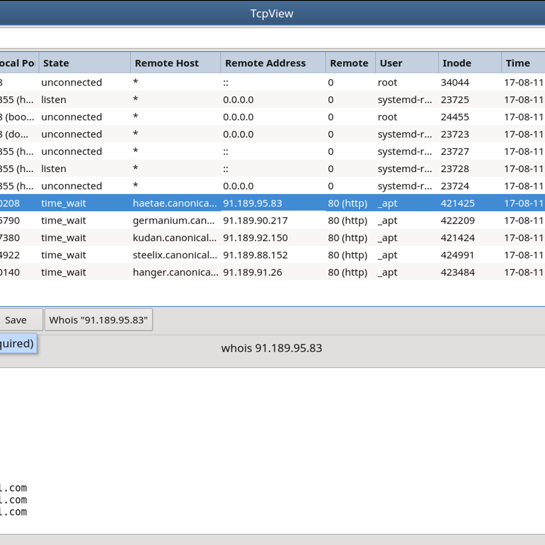Click the TcpView window title
Viewport: 545px width, 545px height.
(271, 14)
